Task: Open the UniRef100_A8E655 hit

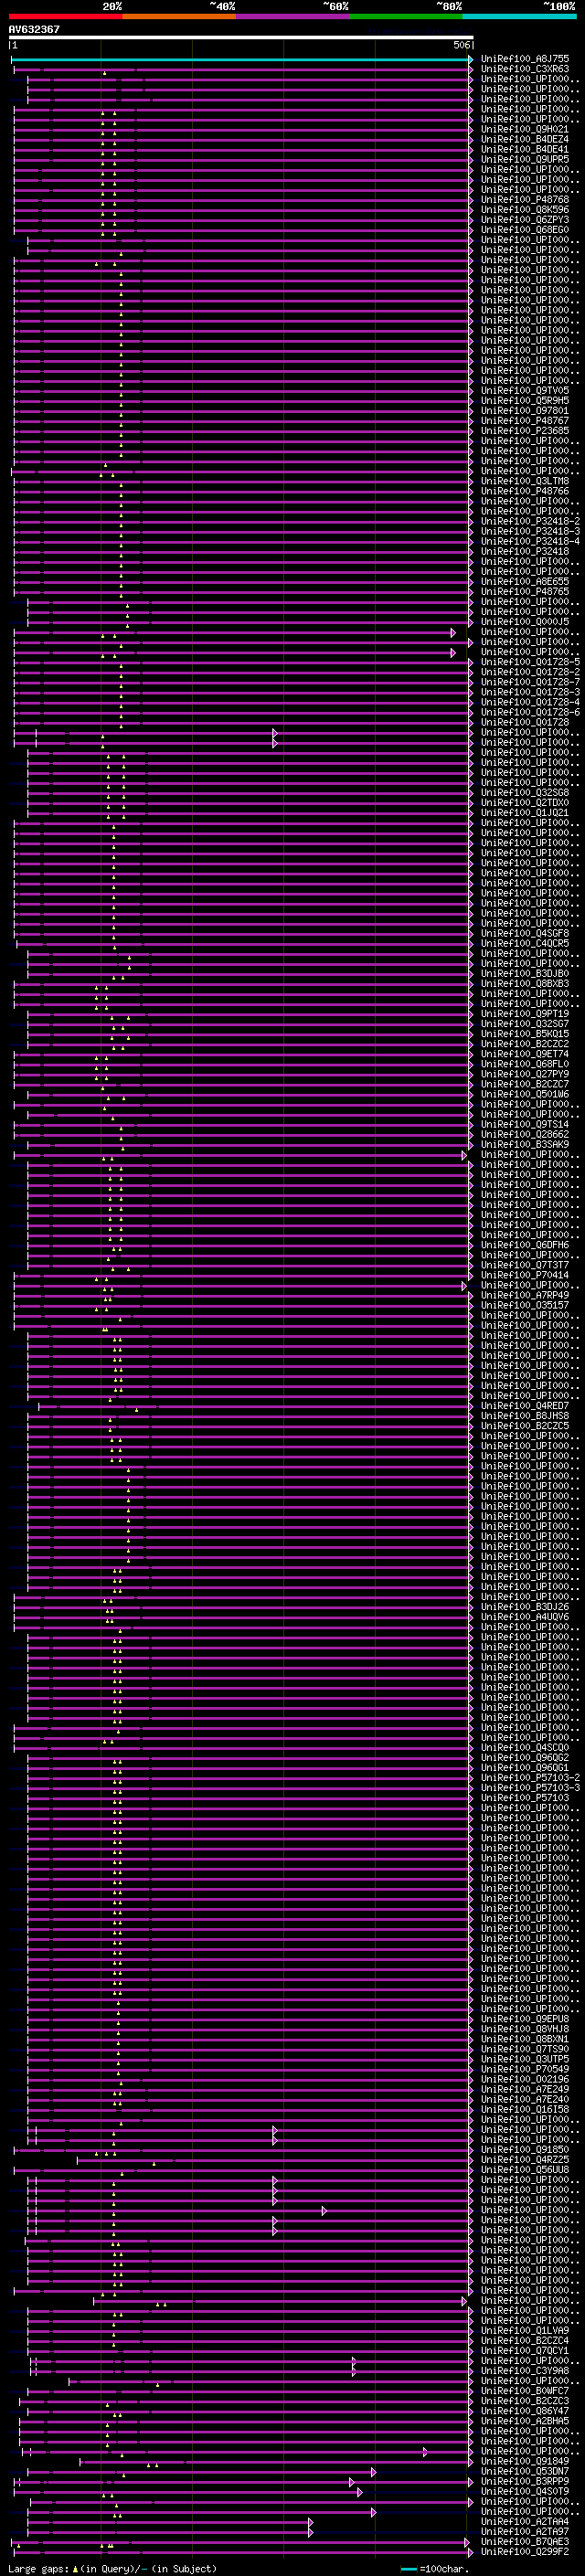Action: (525, 581)
